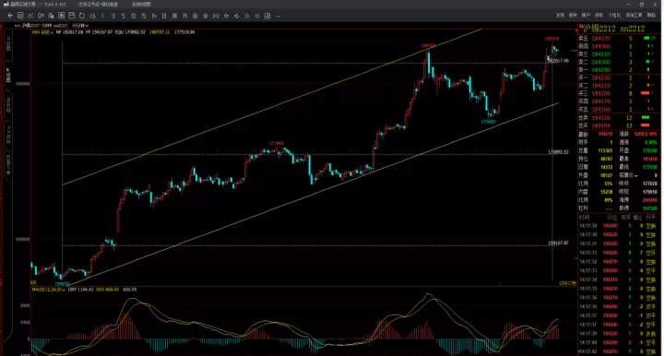The image size is (664, 356).
Task: Click the save/disk icon in the toolbar
Action: pyautogui.click(x=72, y=16)
